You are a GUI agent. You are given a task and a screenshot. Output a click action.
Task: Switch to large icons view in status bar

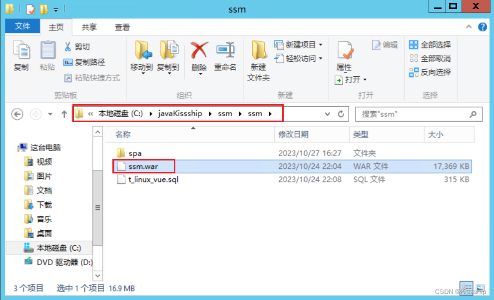480,288
